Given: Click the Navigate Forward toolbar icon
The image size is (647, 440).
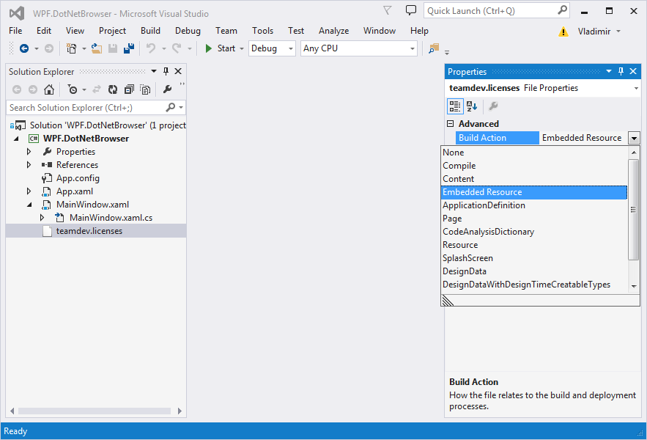Looking at the screenshot, I should tap(48, 48).
